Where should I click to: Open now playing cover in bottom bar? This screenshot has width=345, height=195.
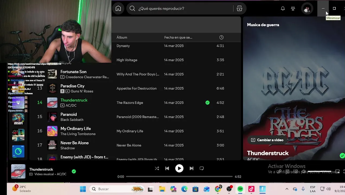pyautogui.click(x=18, y=171)
